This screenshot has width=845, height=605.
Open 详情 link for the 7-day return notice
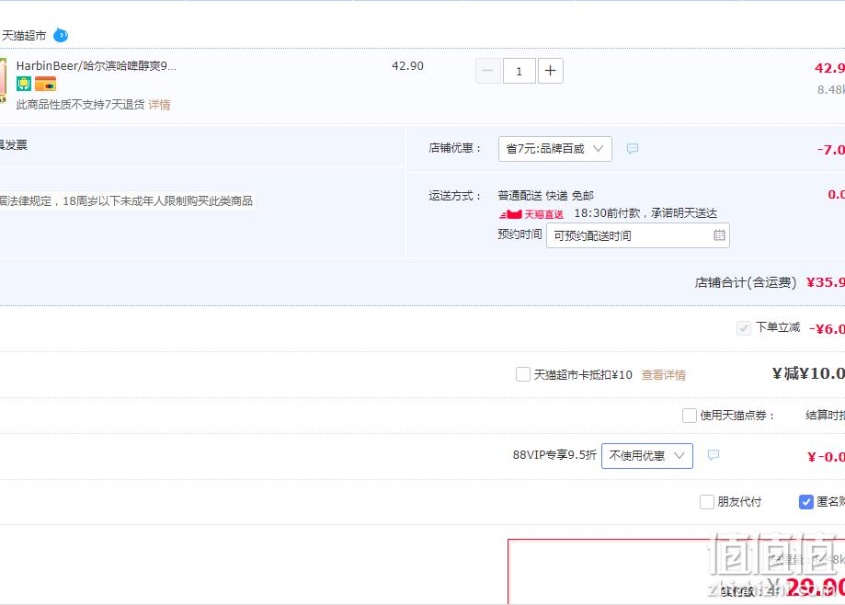(159, 105)
